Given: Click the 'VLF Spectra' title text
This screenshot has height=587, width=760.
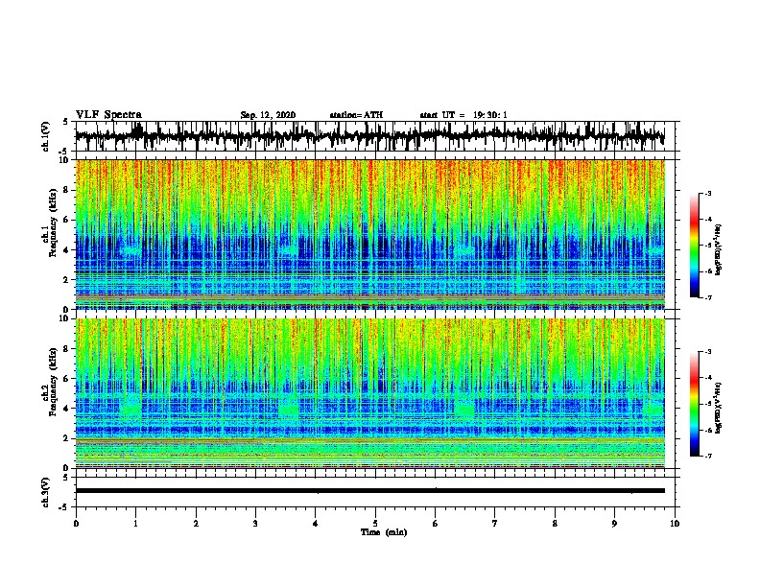Looking at the screenshot, I should 108,115.
